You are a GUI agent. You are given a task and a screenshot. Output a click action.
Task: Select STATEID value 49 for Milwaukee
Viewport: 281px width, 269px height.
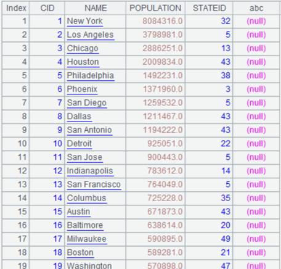[226, 239]
